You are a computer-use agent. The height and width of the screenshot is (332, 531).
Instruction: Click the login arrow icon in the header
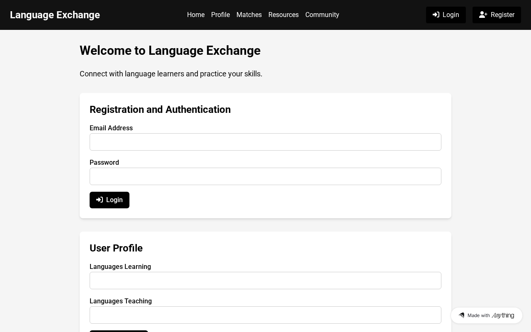436,15
